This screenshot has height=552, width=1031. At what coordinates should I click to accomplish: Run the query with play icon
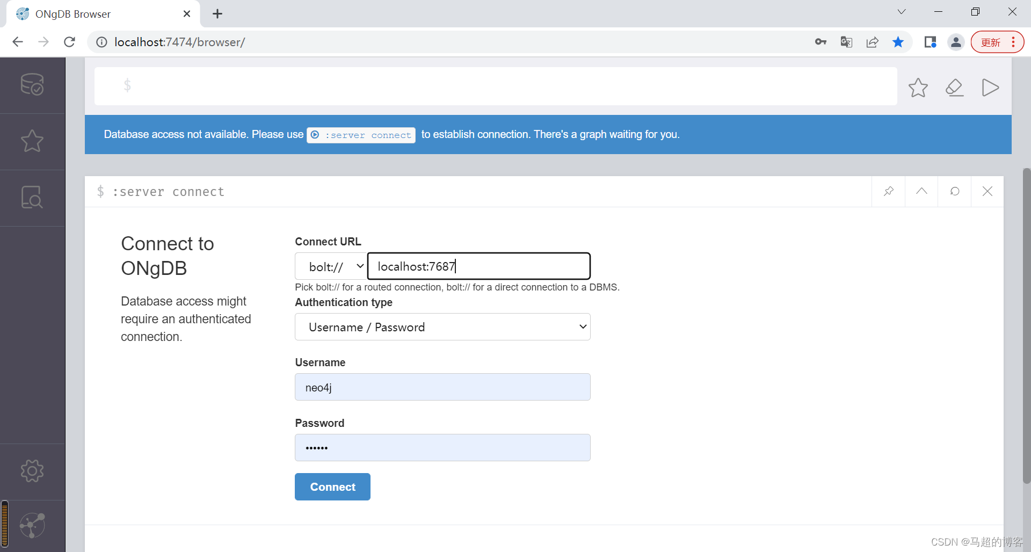[990, 88]
